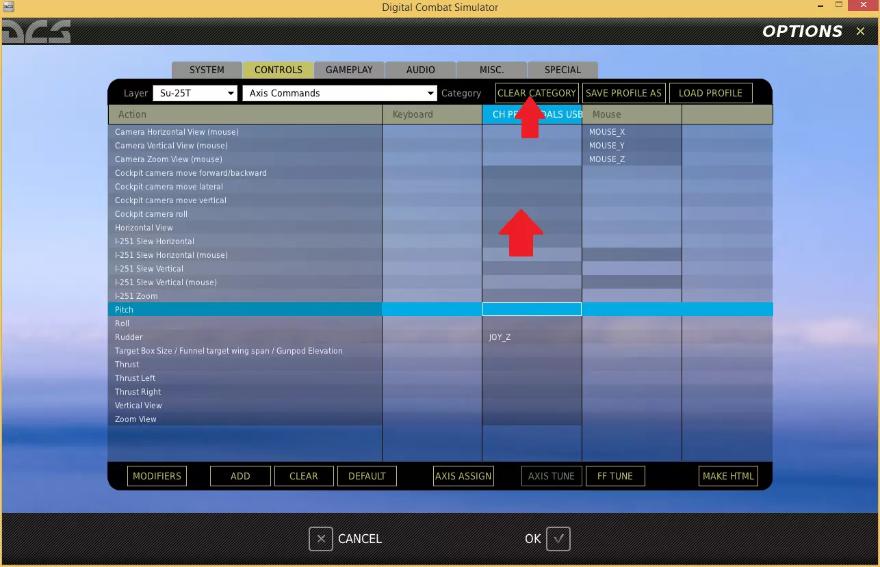This screenshot has width=880, height=567.
Task: Select the MOUSE_Z binding cell
Action: tap(632, 159)
